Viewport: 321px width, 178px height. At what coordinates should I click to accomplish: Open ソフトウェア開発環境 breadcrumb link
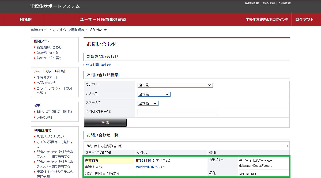pos(70,30)
